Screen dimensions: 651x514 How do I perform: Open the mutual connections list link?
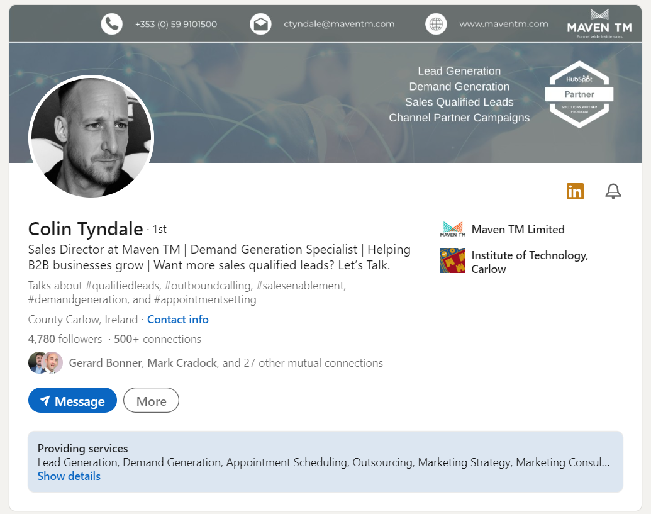coord(226,363)
